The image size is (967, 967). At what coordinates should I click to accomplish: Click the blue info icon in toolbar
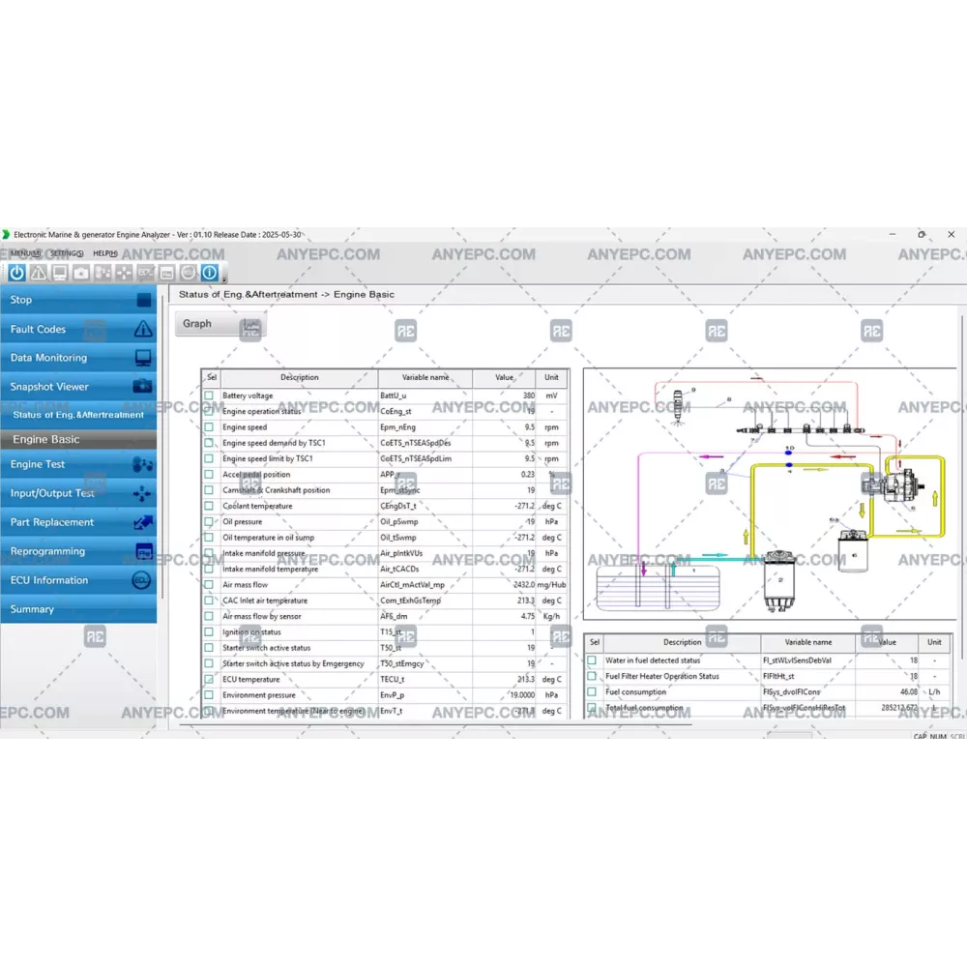(209, 273)
